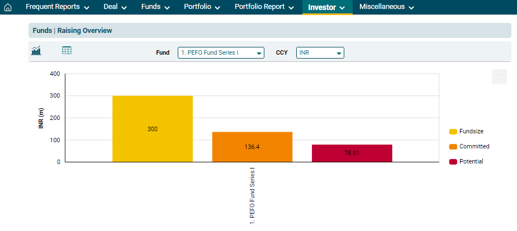
Task: Open the Deal menu
Action: [x=115, y=7]
